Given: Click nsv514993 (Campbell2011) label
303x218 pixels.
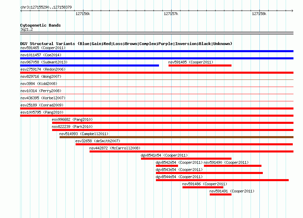Looking at the screenshot, I should (84, 134).
